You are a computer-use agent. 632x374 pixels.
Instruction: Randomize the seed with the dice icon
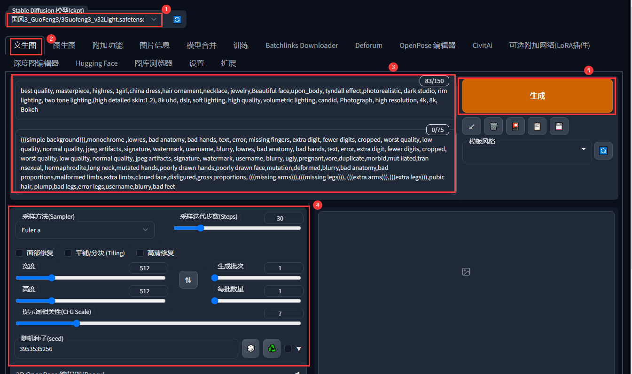pyautogui.click(x=251, y=348)
